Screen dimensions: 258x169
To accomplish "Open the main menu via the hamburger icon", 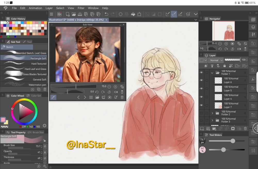I will tap(52, 14).
